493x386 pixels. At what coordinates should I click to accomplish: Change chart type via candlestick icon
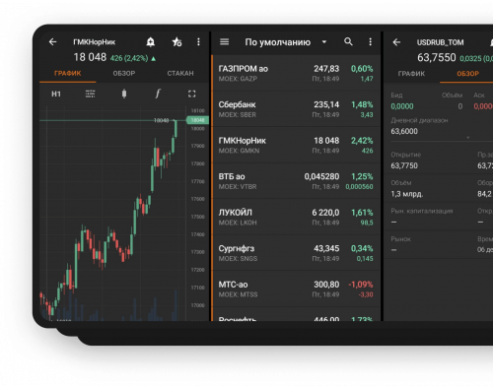click(124, 94)
